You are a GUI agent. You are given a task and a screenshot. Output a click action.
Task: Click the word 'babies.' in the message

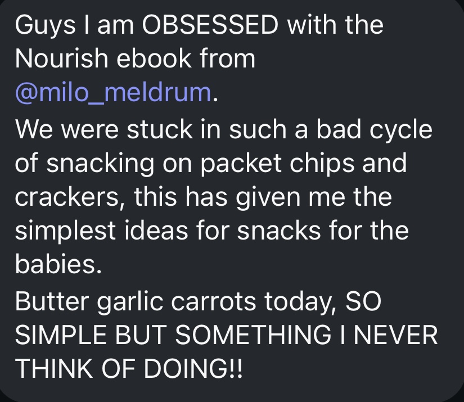[x=58, y=264]
